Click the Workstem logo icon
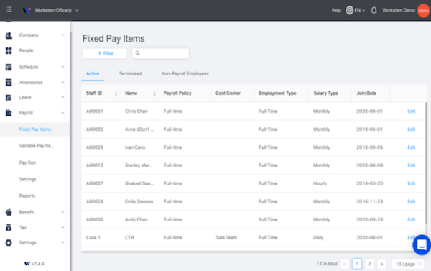Screen dimensions: 431x271 27,10
